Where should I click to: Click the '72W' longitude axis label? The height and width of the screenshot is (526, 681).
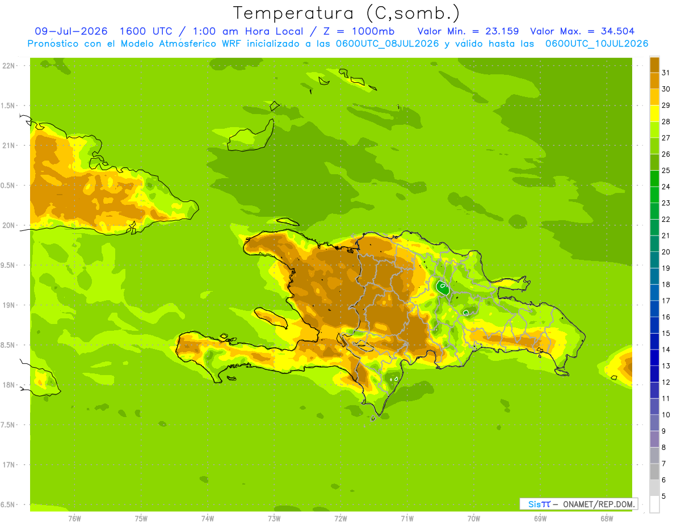point(340,519)
